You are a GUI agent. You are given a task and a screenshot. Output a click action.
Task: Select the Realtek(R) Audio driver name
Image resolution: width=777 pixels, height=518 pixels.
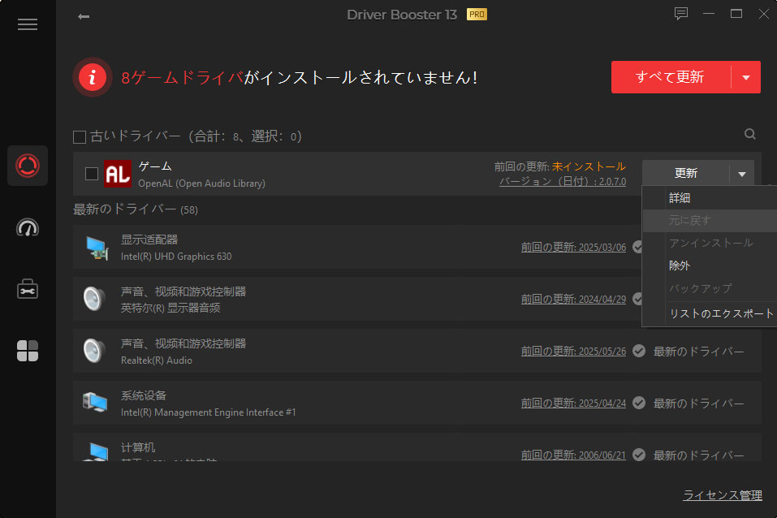pyautogui.click(x=157, y=360)
